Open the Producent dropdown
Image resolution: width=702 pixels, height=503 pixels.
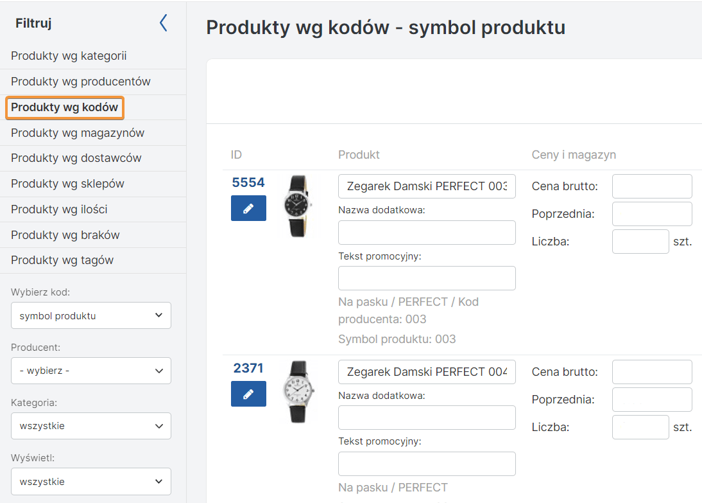pos(91,371)
